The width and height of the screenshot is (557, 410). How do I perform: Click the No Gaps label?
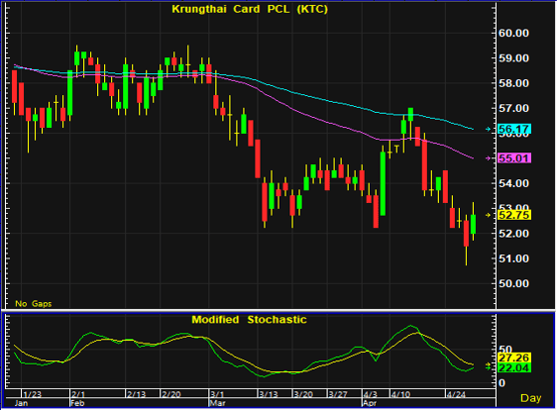click(x=34, y=303)
